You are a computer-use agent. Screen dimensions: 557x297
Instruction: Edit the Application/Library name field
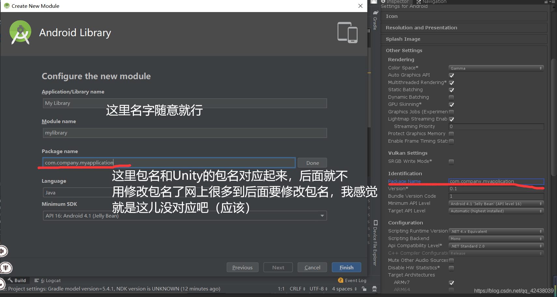[185, 103]
